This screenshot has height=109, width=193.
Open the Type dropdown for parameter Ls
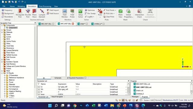click(x=126, y=87)
